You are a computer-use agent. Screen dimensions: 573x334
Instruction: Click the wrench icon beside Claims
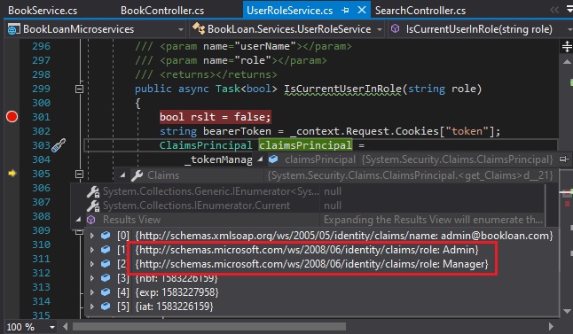137,175
